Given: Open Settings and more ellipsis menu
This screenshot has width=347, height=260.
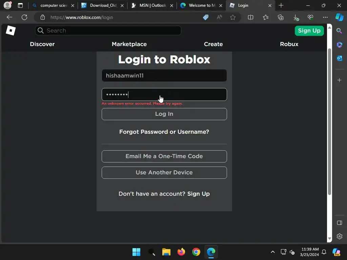Looking at the screenshot, I should tap(325, 17).
